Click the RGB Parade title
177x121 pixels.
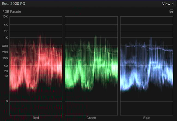click(12, 12)
